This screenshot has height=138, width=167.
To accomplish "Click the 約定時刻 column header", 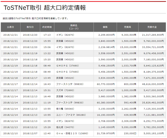I will point(47,27).
